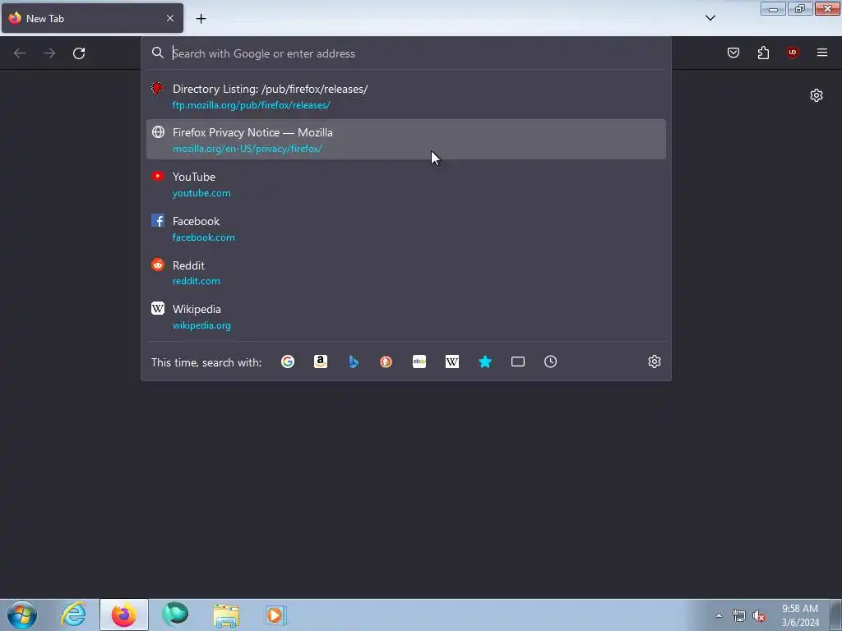Search this time with Amazon

pos(321,362)
